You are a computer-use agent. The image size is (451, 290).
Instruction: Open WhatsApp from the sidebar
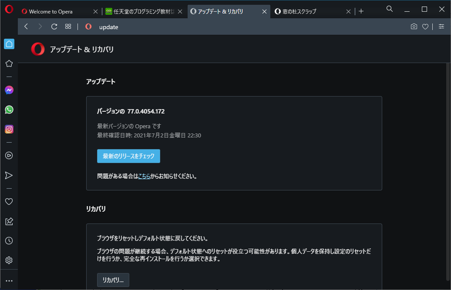(x=9, y=110)
